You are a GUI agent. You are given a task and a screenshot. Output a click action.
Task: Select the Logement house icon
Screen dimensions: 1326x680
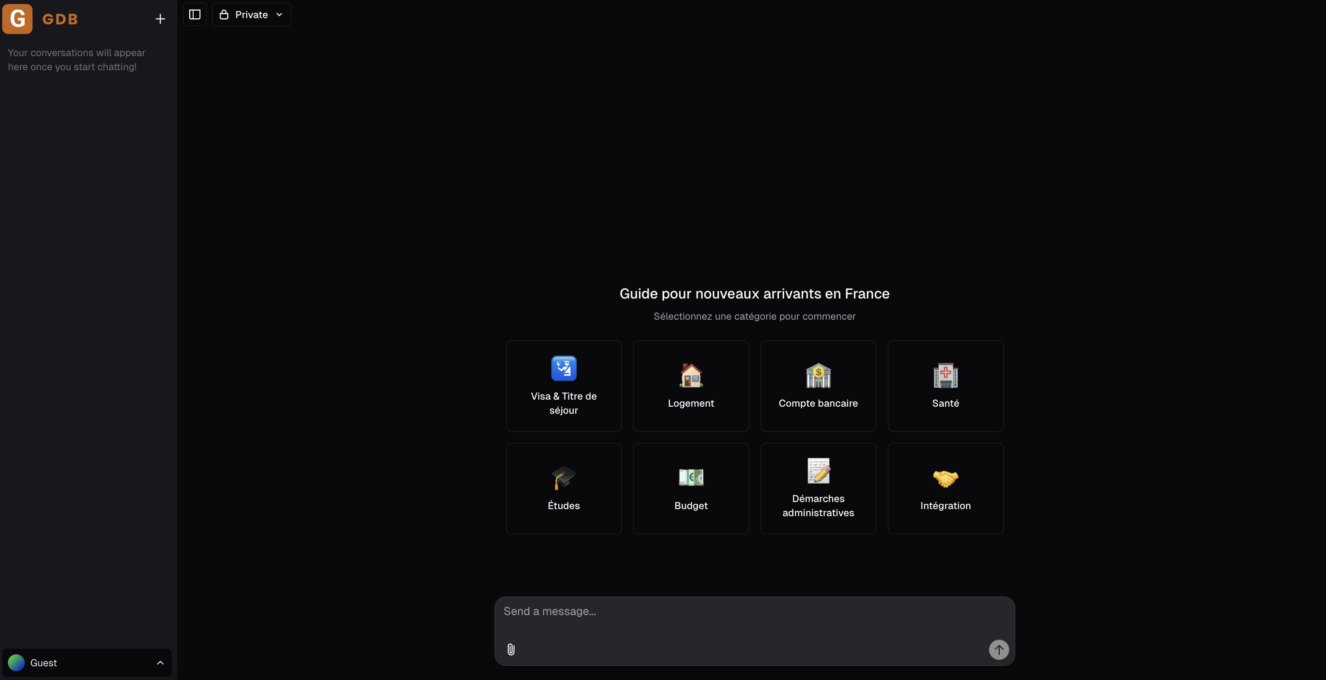(x=691, y=375)
